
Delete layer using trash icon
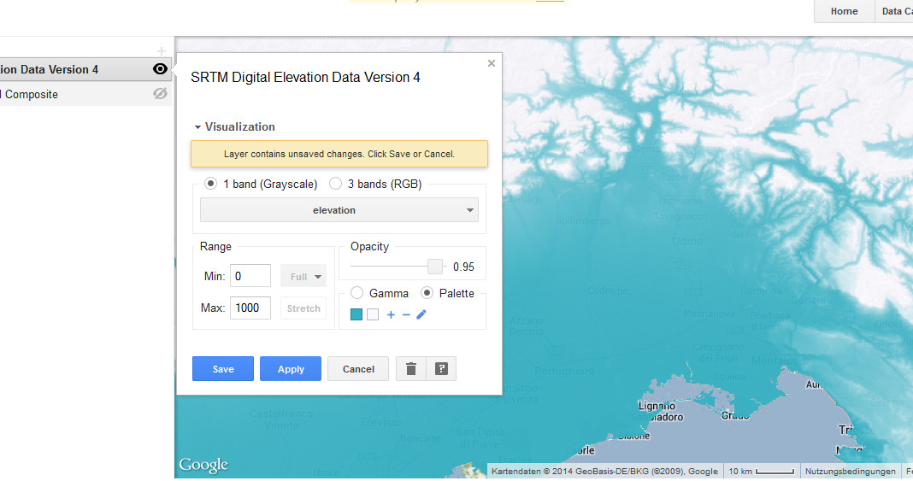pyautogui.click(x=411, y=369)
